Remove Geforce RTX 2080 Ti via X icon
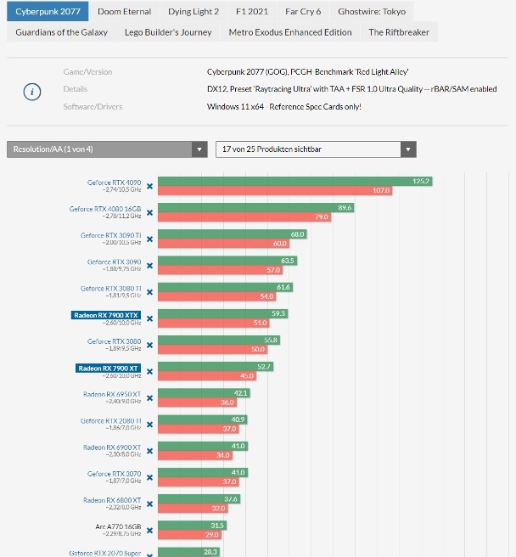 pyautogui.click(x=150, y=425)
